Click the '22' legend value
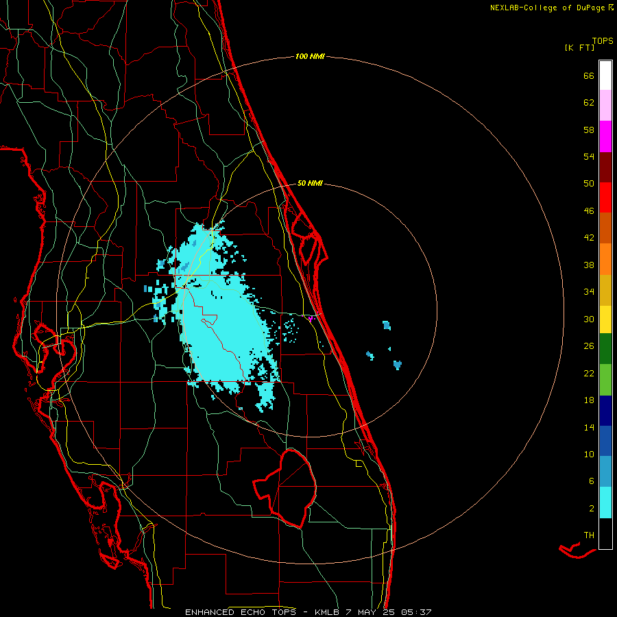Viewport: 617px width, 617px height. 589,373
